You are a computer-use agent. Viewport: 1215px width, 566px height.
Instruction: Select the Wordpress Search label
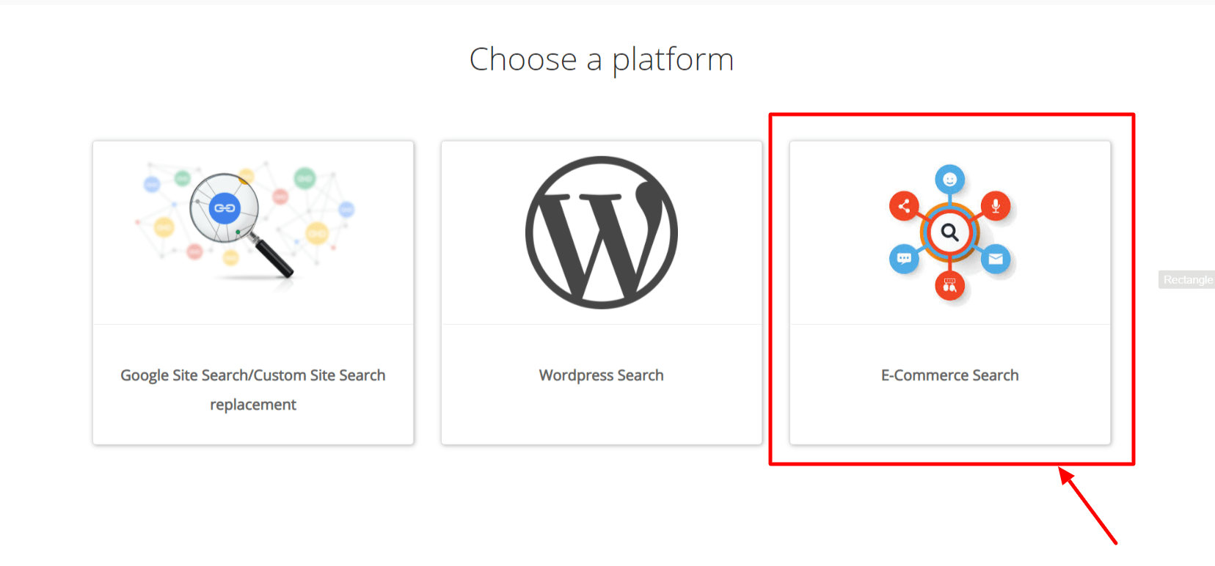[602, 375]
